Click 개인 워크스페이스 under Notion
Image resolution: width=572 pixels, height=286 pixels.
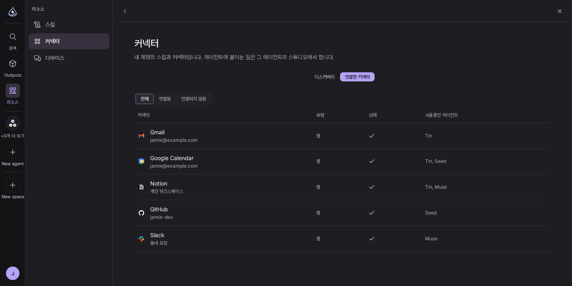(166, 191)
